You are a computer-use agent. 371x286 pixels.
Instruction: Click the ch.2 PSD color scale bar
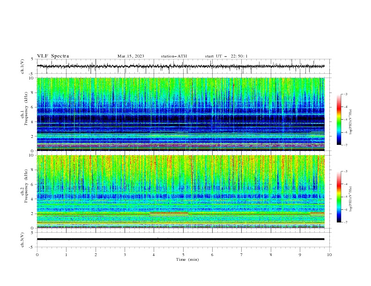pyautogui.click(x=339, y=197)
